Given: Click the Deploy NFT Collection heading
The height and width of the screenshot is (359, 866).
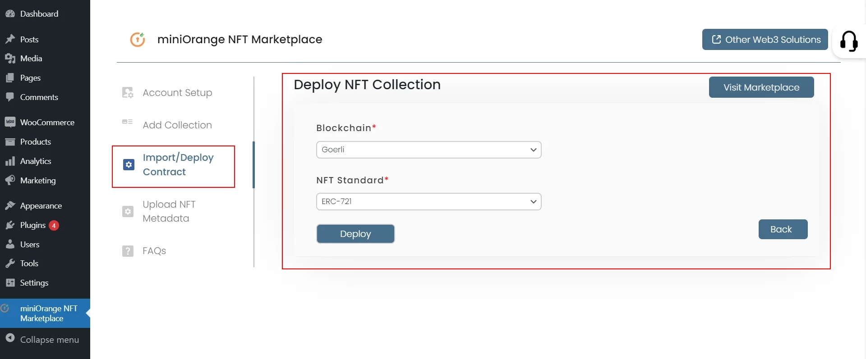Looking at the screenshot, I should 367,85.
